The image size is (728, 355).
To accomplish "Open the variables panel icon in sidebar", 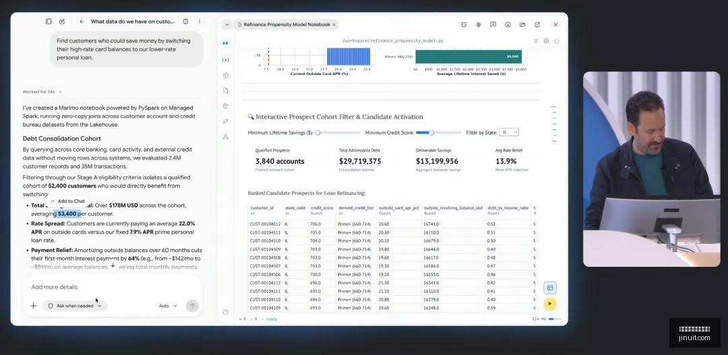I will [226, 60].
